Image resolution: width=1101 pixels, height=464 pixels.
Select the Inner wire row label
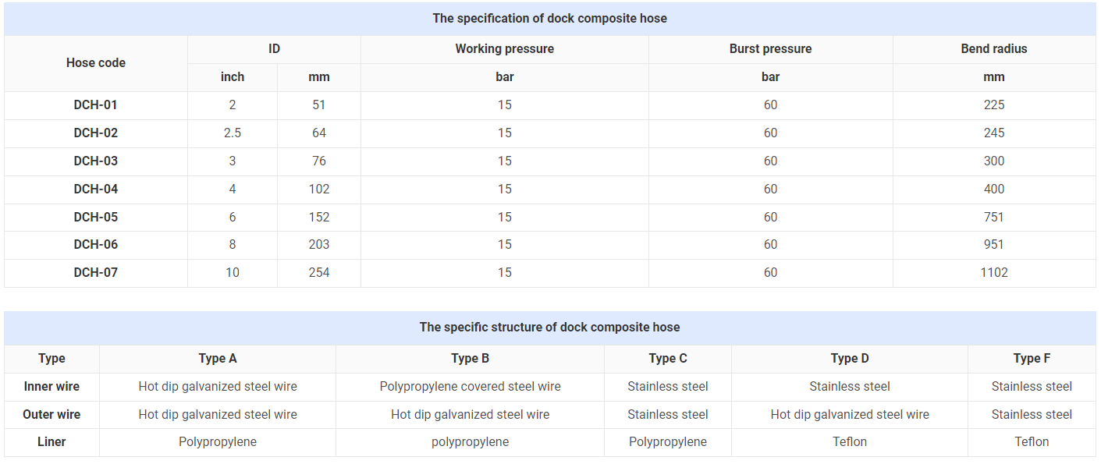51,387
